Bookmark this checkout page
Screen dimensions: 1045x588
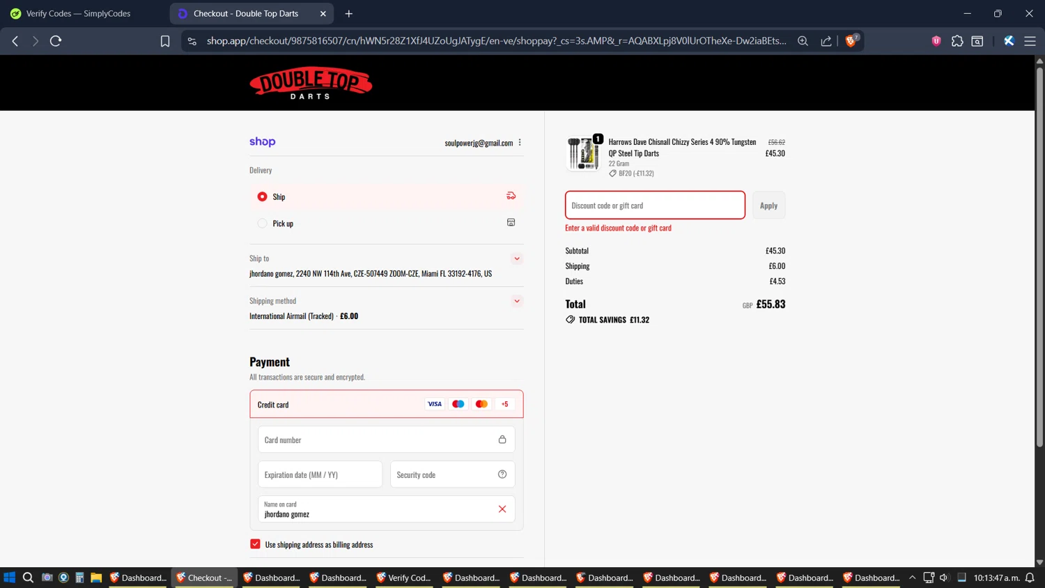(x=165, y=41)
